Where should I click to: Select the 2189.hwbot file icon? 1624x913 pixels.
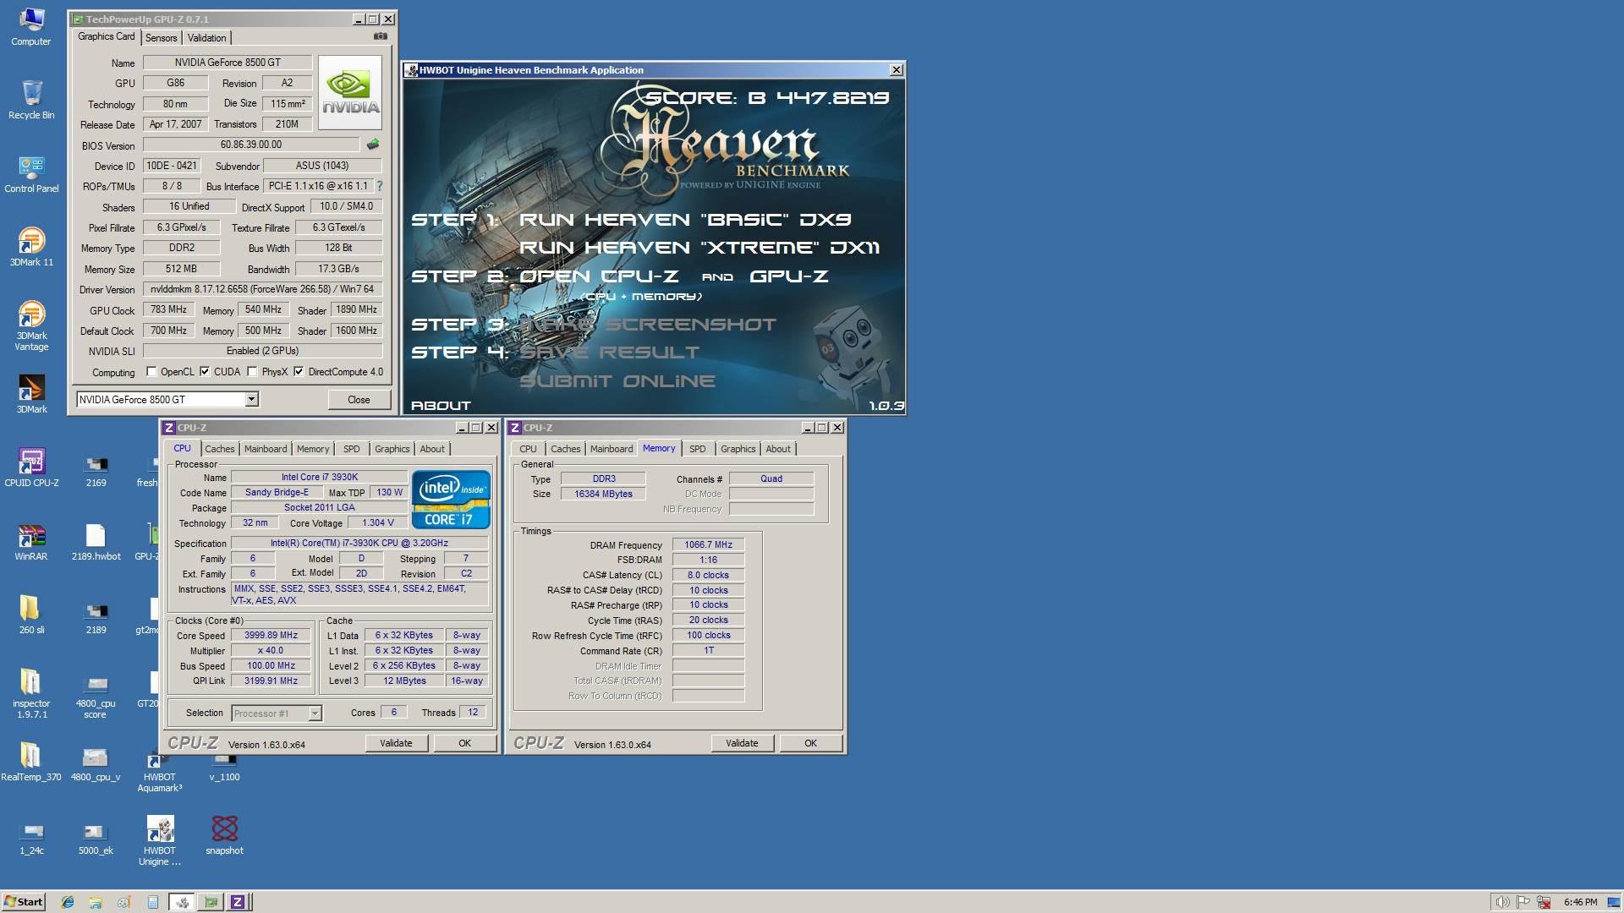click(96, 541)
